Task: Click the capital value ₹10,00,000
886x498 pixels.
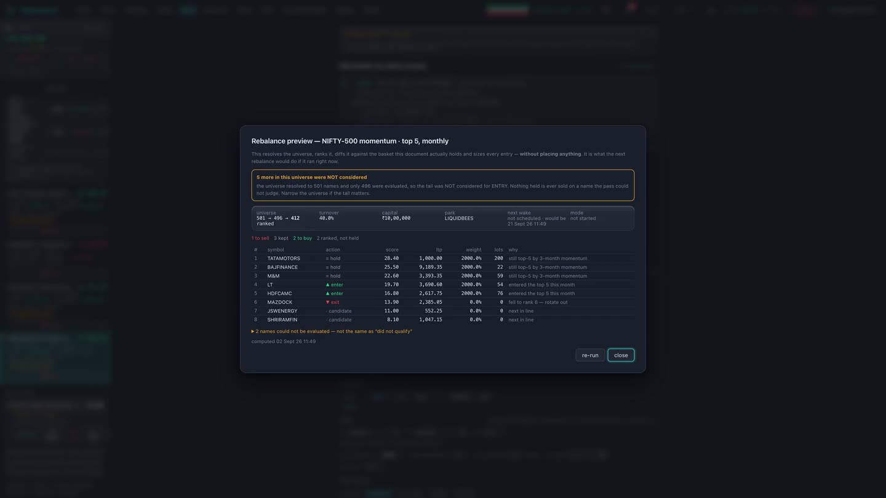Action: coord(396,218)
